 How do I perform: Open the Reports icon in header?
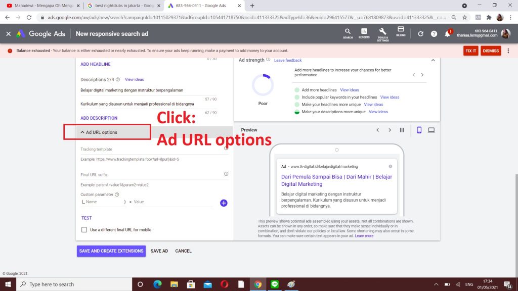[364, 32]
